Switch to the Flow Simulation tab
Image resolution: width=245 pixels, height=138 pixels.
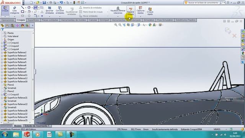pyautogui.click(x=165, y=20)
